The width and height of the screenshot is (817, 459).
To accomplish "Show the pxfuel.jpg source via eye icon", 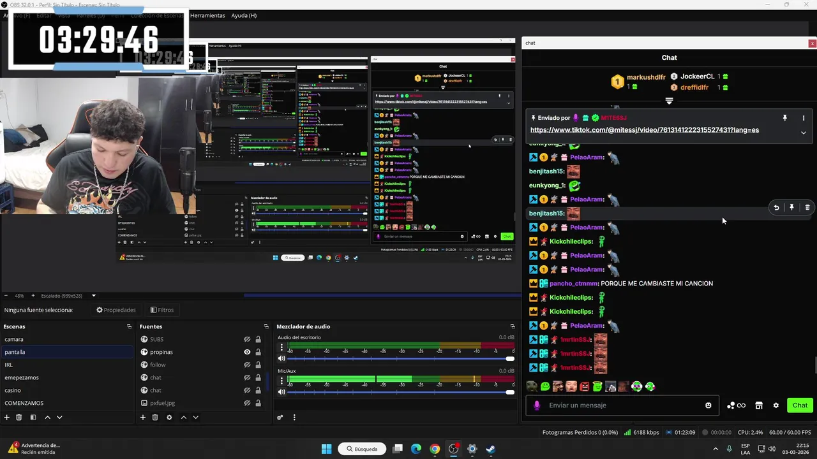I will click(247, 403).
